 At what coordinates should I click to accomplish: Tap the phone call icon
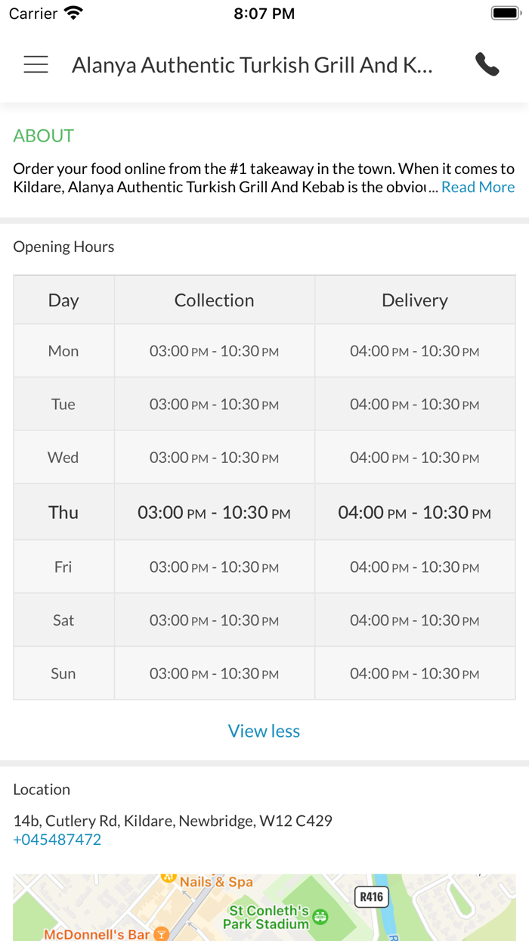coord(487,65)
